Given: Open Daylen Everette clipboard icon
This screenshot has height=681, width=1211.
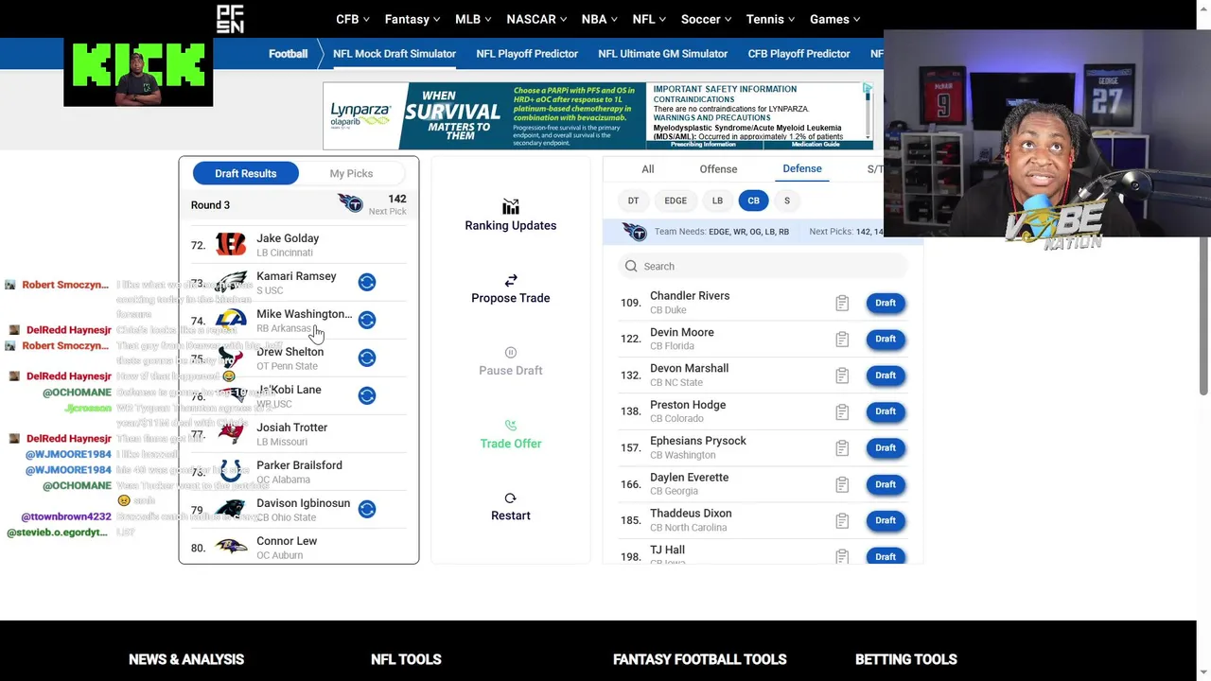Looking at the screenshot, I should (x=842, y=484).
